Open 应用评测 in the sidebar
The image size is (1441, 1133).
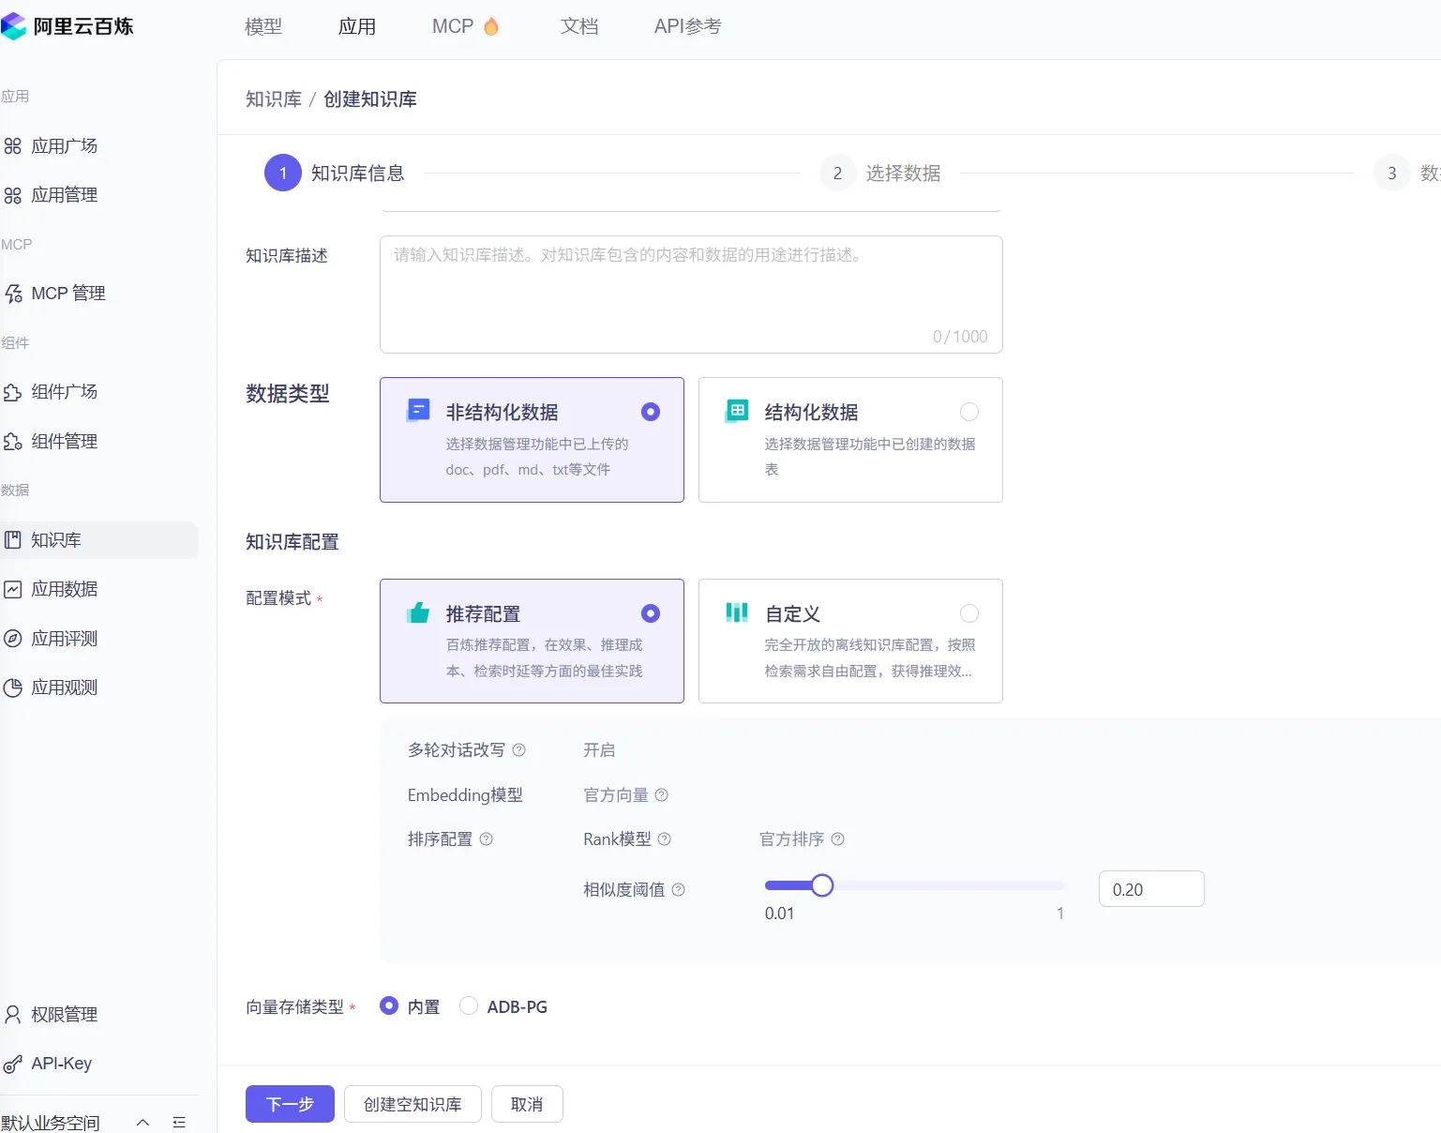pos(64,638)
